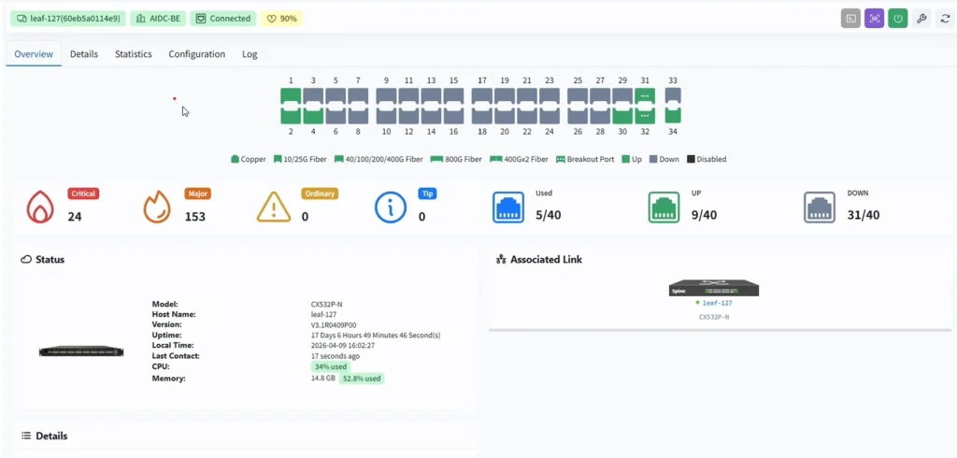Screen dimensions: 957x458
Task: Open the Configuration tab
Action: point(196,53)
